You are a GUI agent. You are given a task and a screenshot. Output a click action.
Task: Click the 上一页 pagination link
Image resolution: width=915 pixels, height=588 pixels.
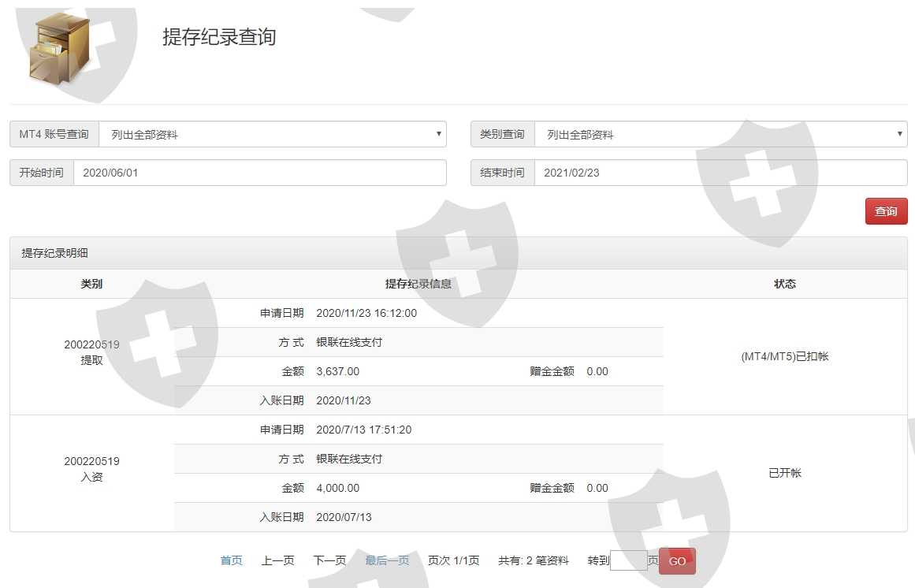pyautogui.click(x=277, y=560)
